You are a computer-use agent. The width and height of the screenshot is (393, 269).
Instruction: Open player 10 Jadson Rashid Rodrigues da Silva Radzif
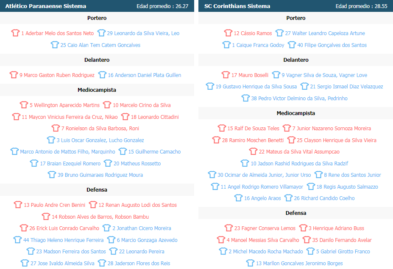[299, 164]
